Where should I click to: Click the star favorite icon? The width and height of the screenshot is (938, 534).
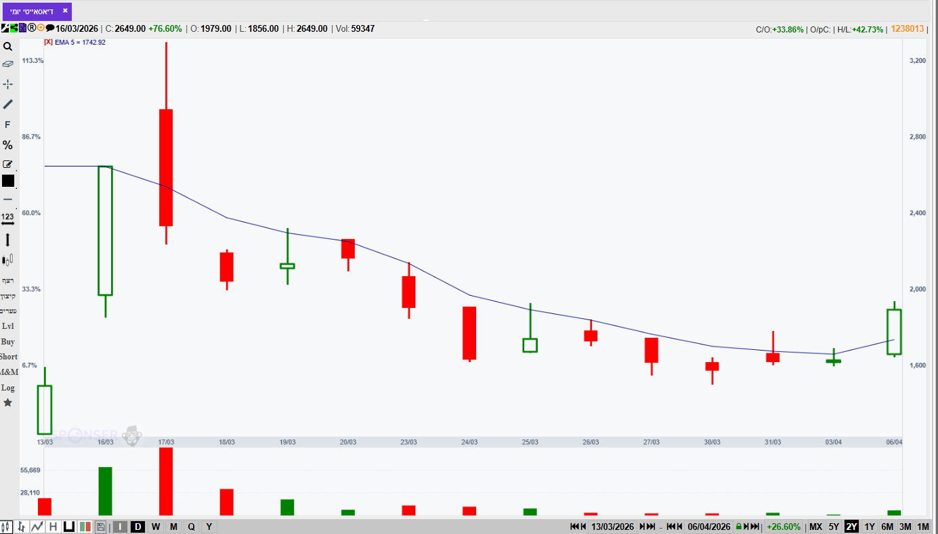7,403
